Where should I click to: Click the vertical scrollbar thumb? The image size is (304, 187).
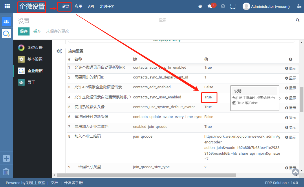[x=301, y=100]
